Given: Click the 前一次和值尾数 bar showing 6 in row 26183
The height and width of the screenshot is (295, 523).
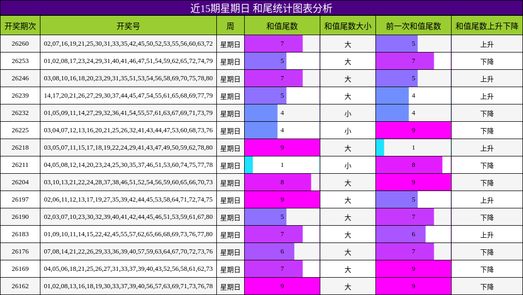Looking at the screenshot, I should point(401,234).
